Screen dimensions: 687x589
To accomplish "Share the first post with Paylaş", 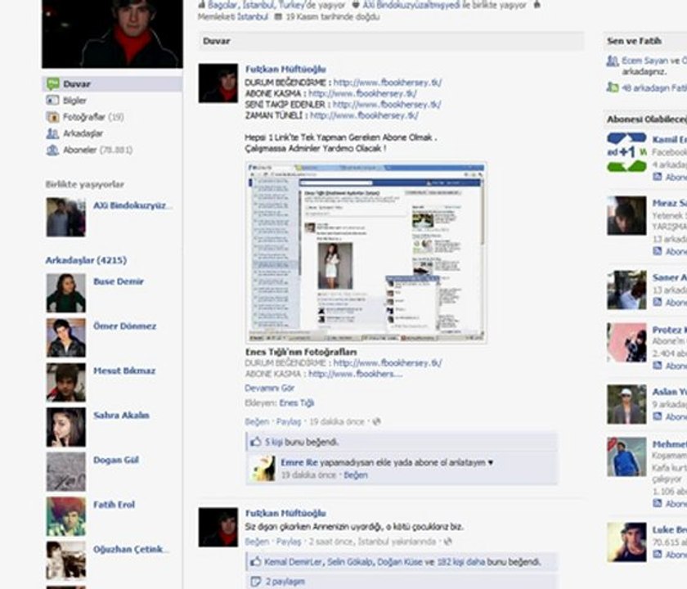I will [x=289, y=421].
